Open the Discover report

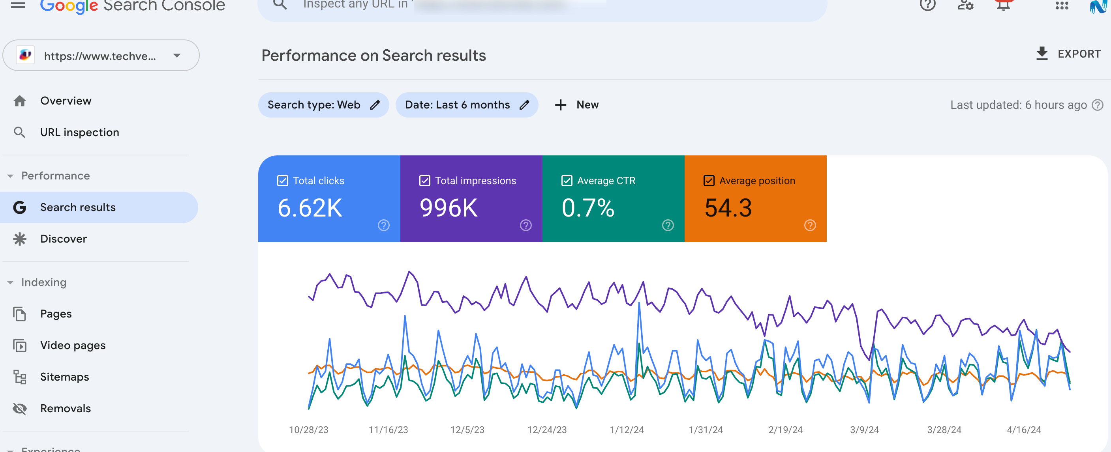point(99,239)
